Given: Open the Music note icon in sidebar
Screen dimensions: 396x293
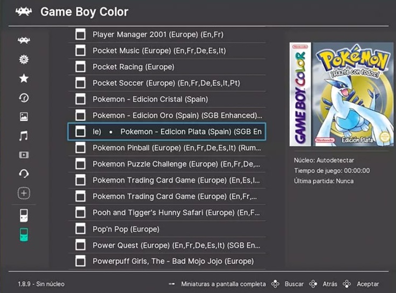Looking at the screenshot, I should (x=24, y=136).
